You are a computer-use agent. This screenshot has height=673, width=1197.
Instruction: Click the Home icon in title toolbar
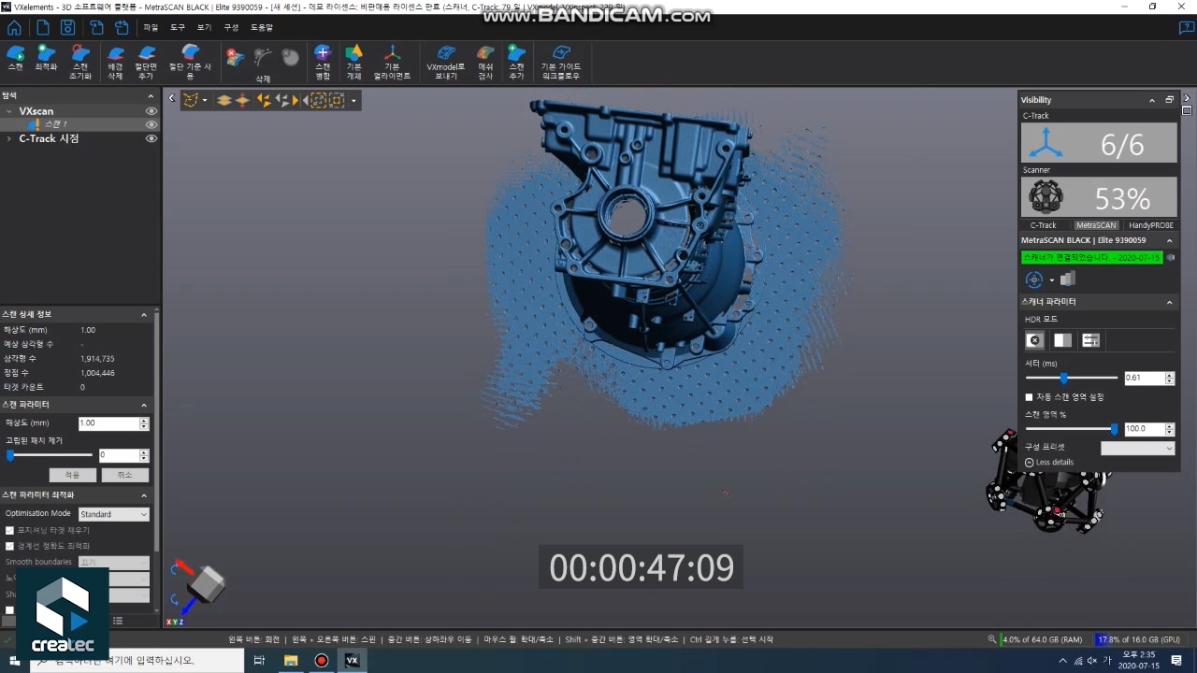[14, 28]
